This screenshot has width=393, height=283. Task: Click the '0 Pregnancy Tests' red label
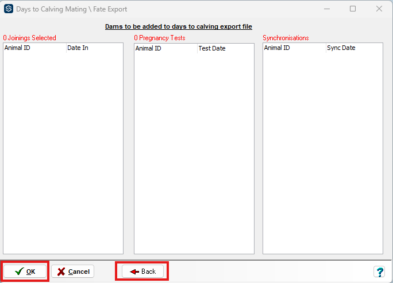point(160,38)
